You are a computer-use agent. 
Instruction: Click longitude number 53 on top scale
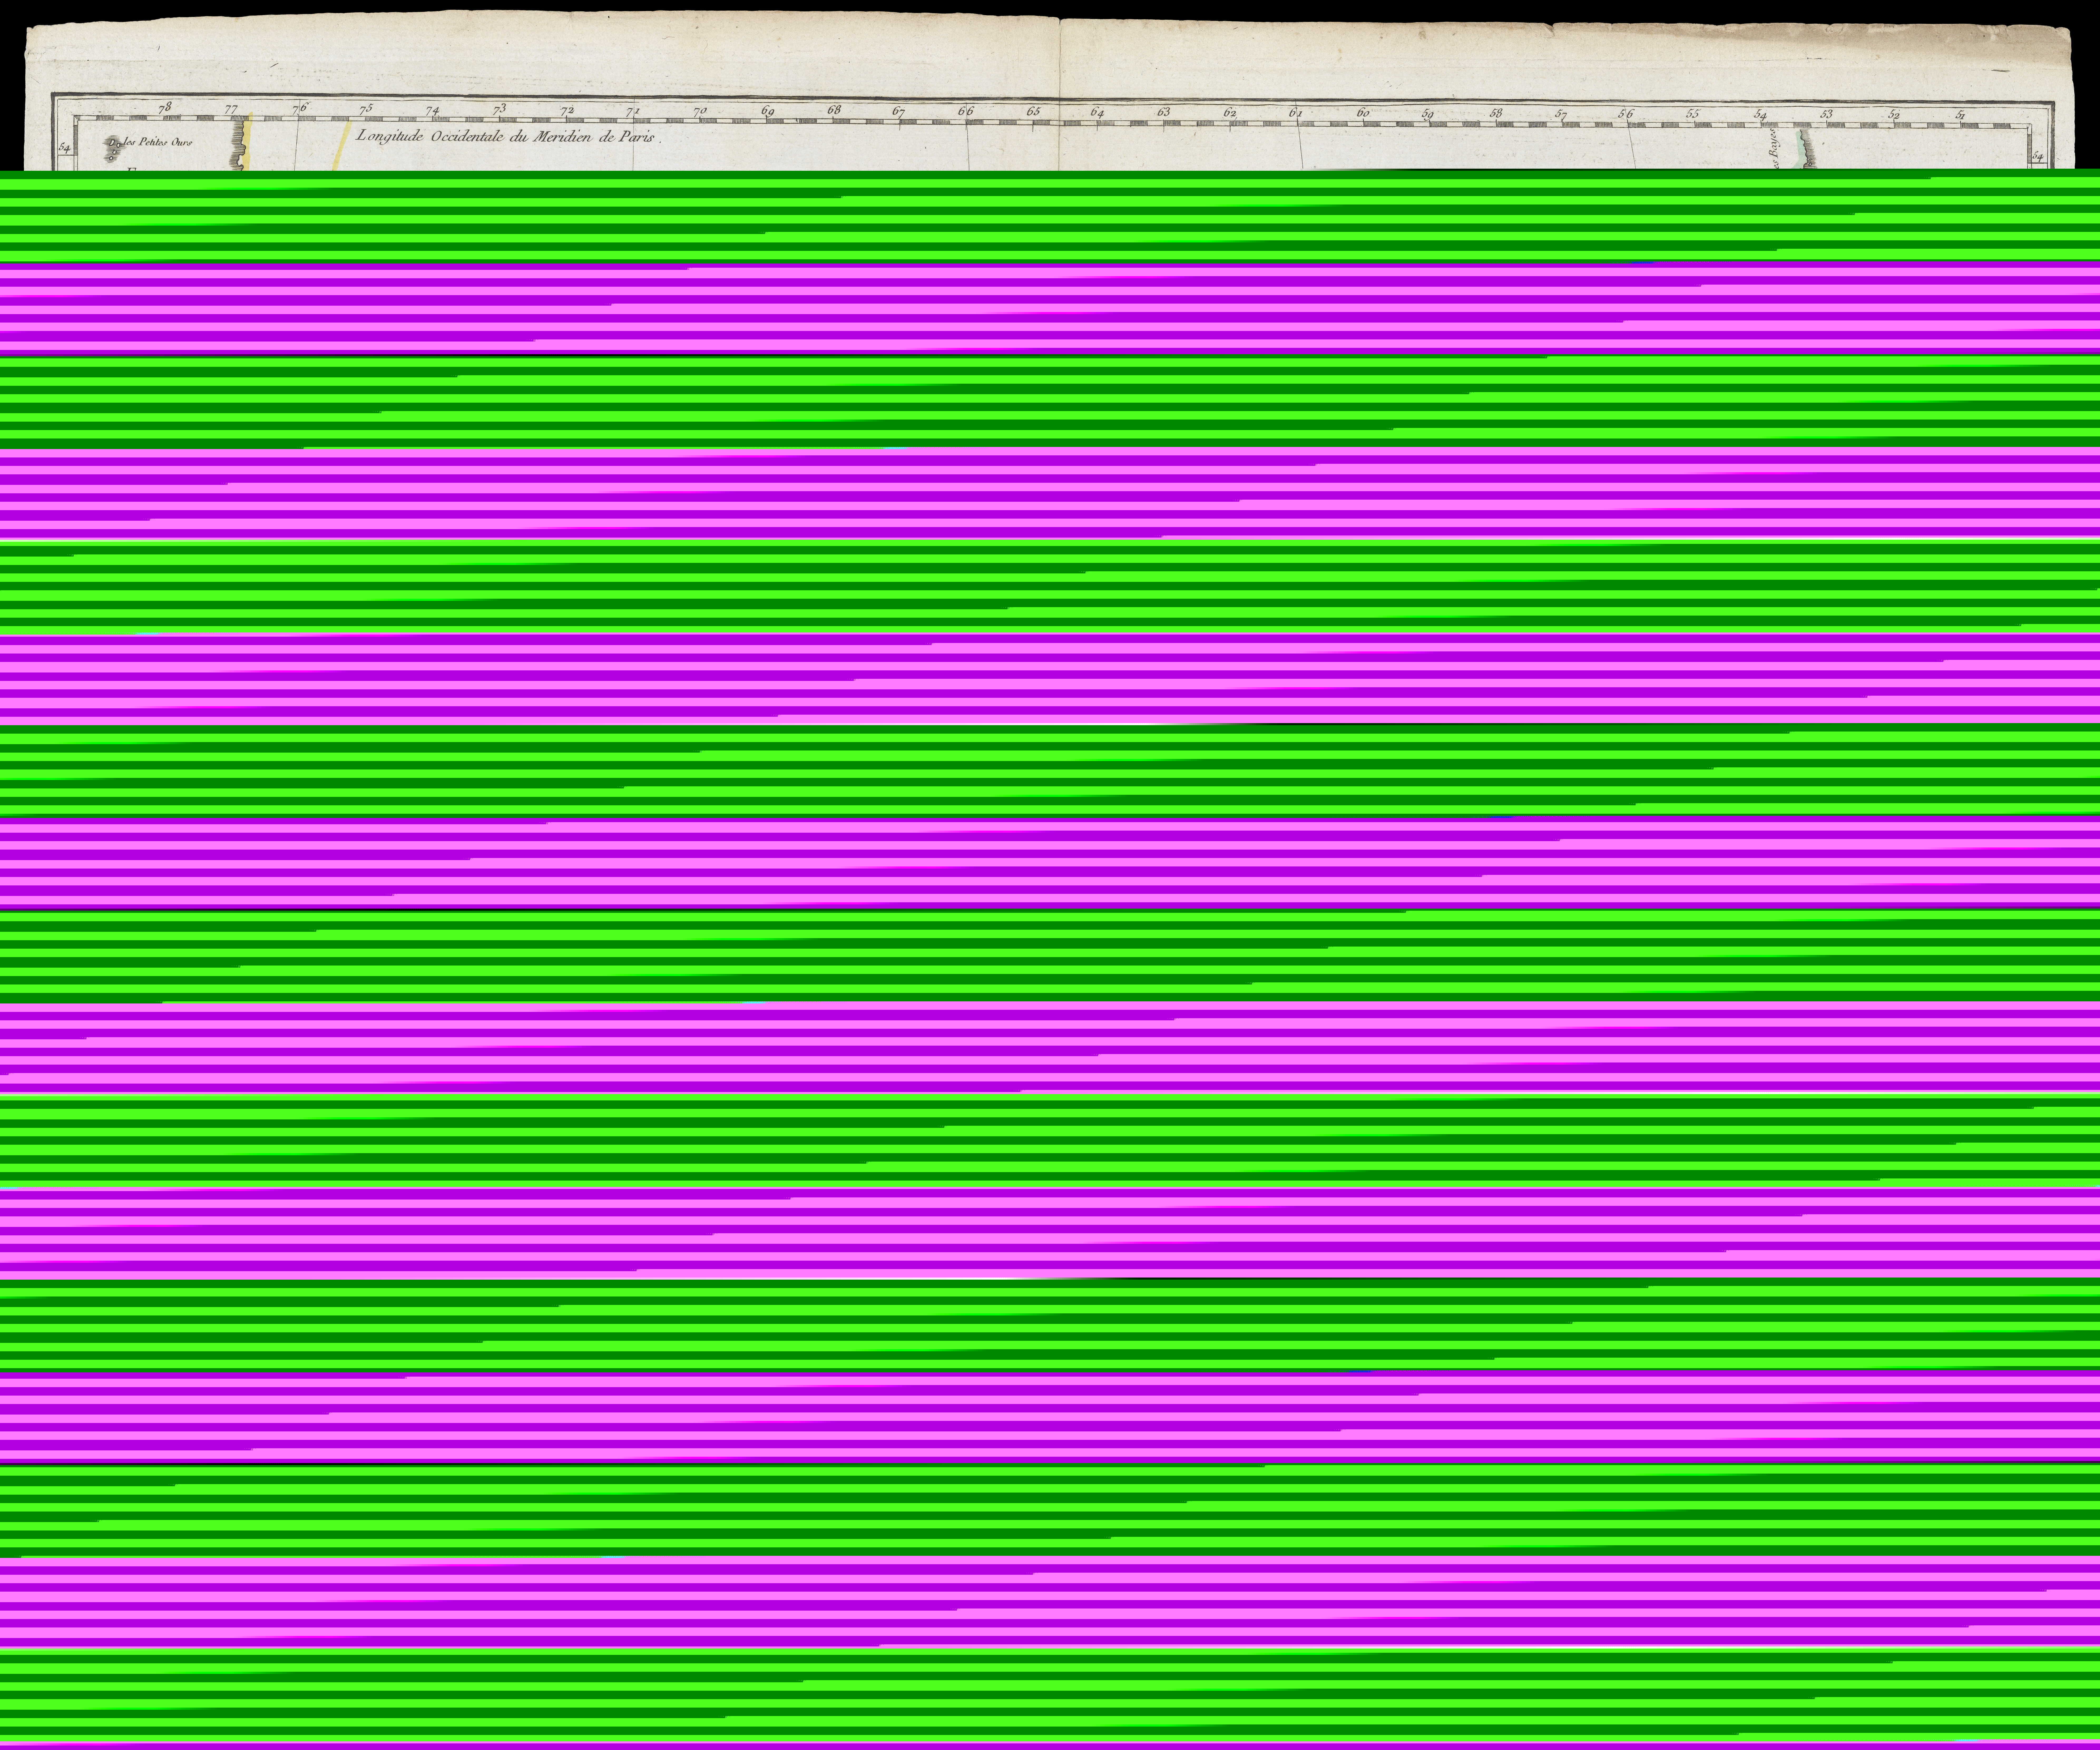pos(1826,114)
